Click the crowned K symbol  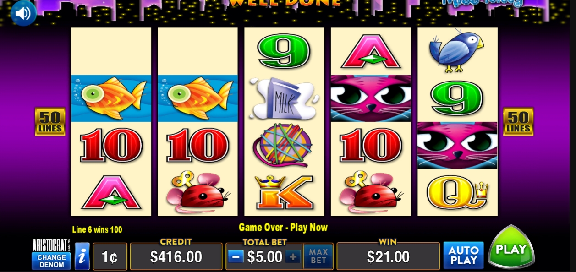[x=284, y=192]
